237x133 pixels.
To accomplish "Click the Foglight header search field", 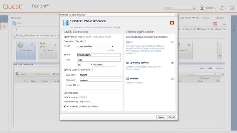I will tap(178, 8).
